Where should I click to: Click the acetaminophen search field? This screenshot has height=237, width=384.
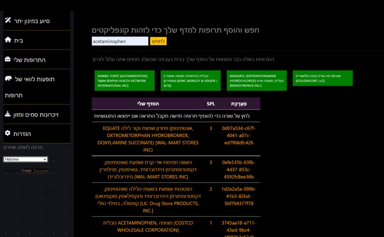[x=120, y=41]
